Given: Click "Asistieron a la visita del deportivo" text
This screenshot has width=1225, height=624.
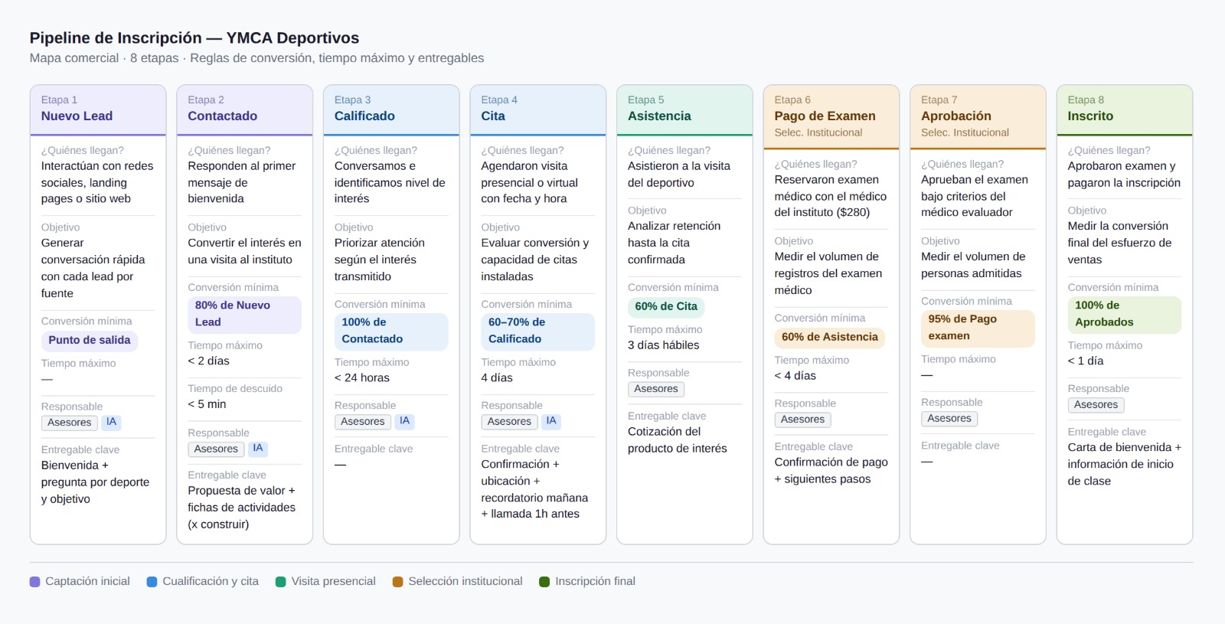Looking at the screenshot, I should (x=679, y=175).
